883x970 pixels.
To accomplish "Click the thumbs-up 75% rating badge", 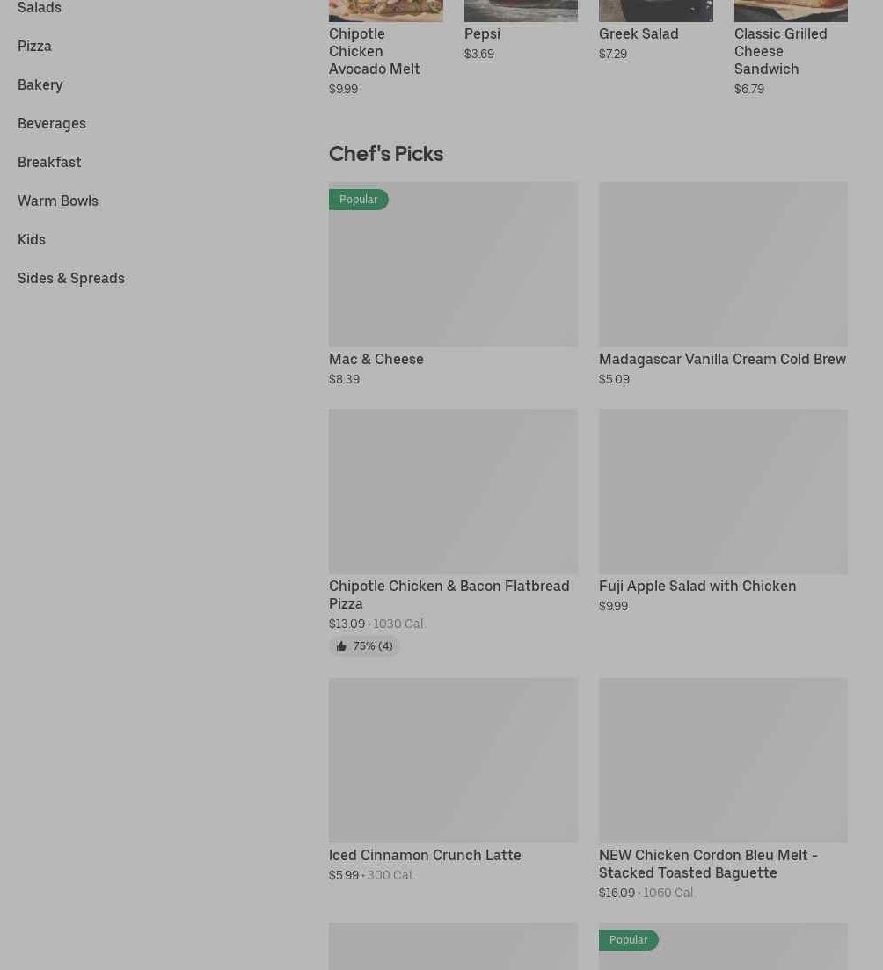I will click(x=364, y=645).
